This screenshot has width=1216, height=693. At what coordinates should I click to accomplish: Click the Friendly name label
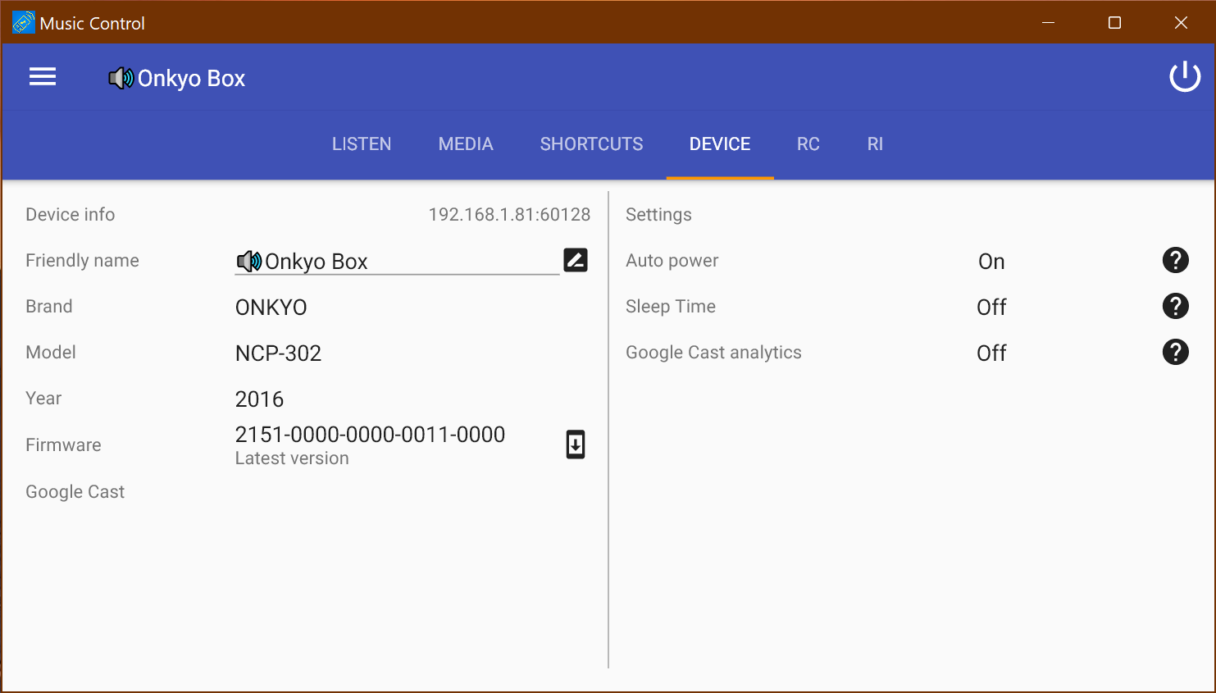(x=82, y=261)
